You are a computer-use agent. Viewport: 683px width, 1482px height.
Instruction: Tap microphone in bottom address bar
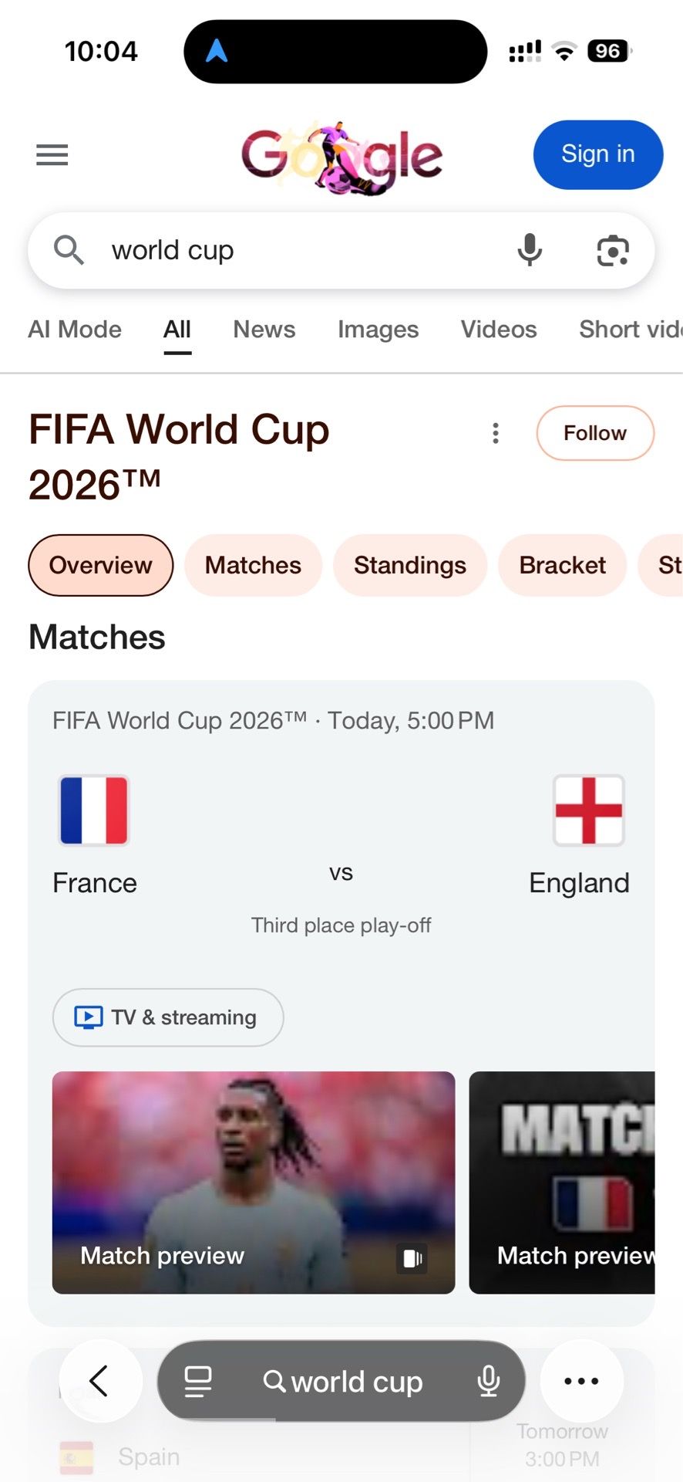click(x=489, y=1381)
